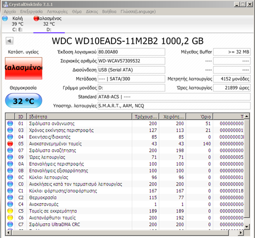The image size is (255, 238).
Task: Open the Βοήθεια menu
Action: (109, 12)
